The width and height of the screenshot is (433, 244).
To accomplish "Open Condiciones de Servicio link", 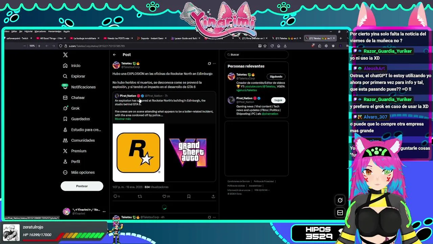I will click(238, 181).
